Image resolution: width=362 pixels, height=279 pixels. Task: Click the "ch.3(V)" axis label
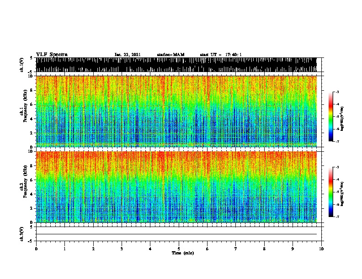coord(21,234)
